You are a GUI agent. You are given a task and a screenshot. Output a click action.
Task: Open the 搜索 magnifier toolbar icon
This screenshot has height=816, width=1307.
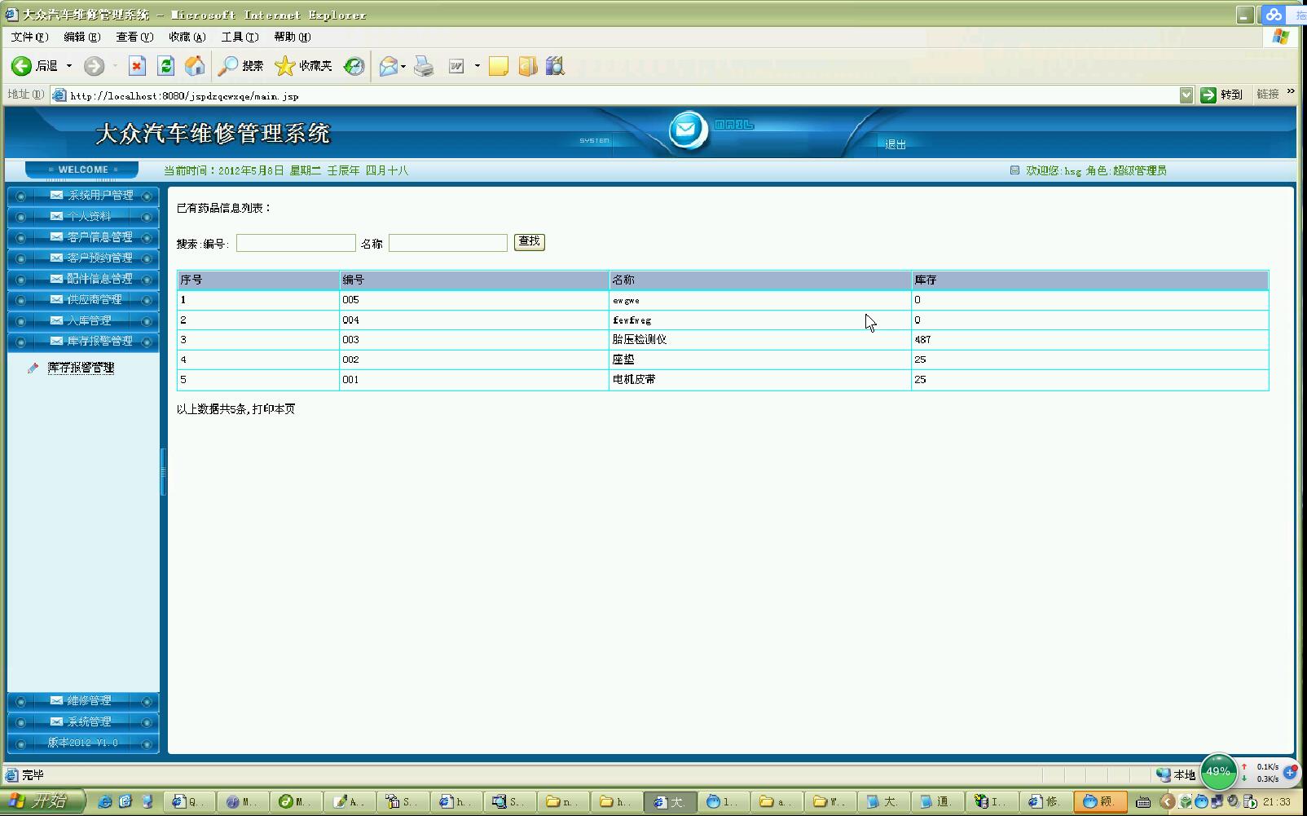click(227, 66)
